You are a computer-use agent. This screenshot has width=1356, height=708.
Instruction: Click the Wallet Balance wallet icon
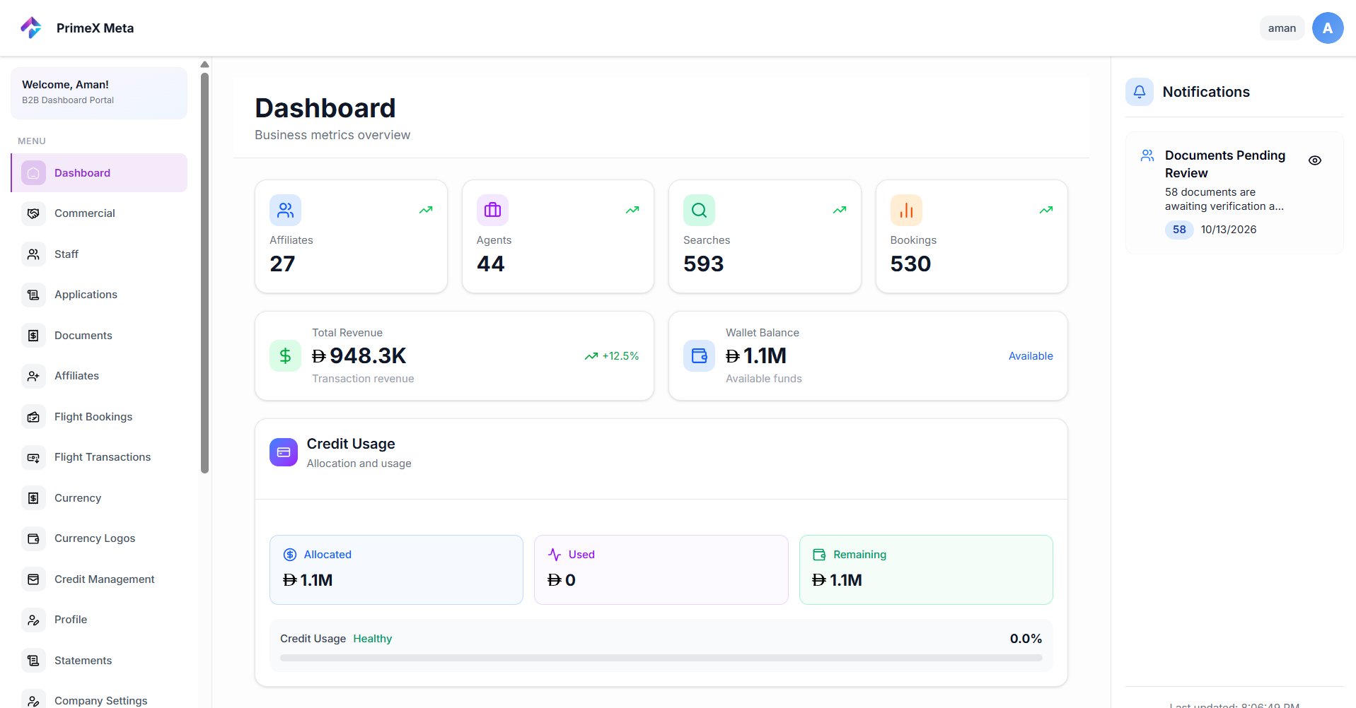[x=699, y=355]
